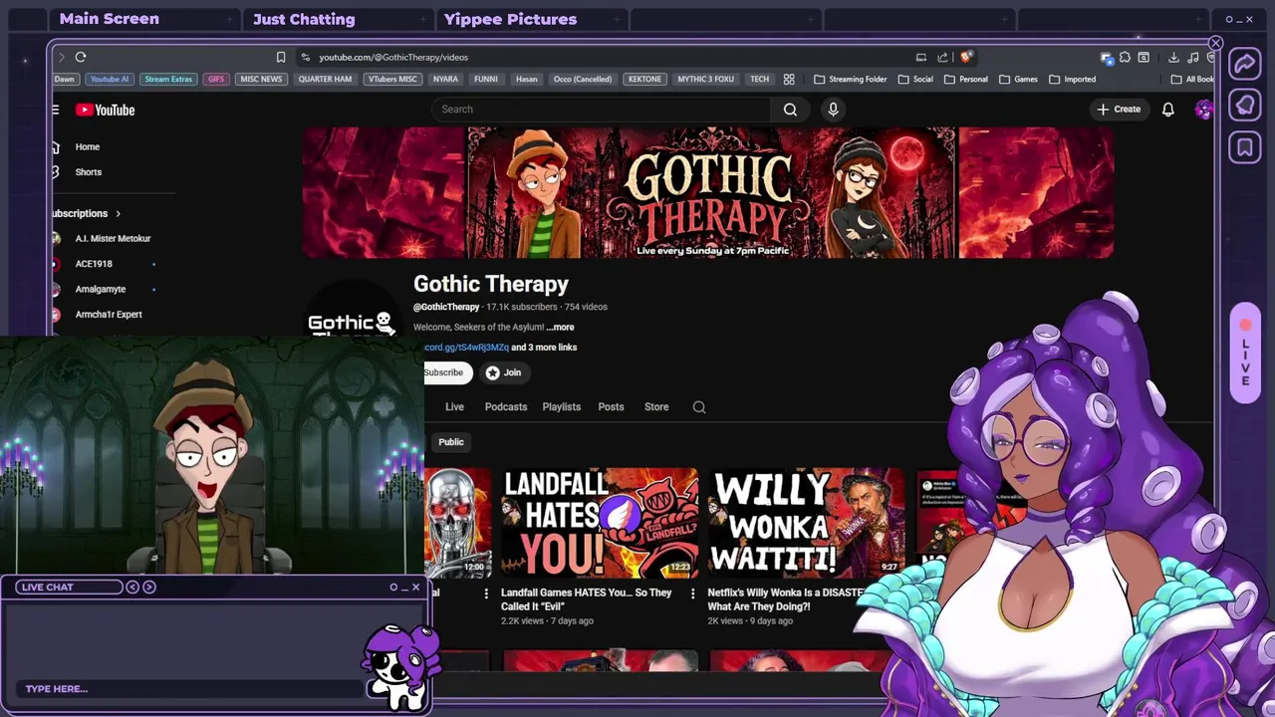1275x717 pixels.
Task: Open the Stream Extras bookmark
Action: (x=168, y=79)
